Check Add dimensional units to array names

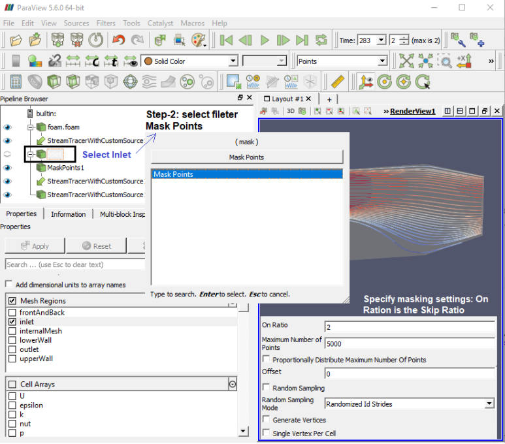9,284
